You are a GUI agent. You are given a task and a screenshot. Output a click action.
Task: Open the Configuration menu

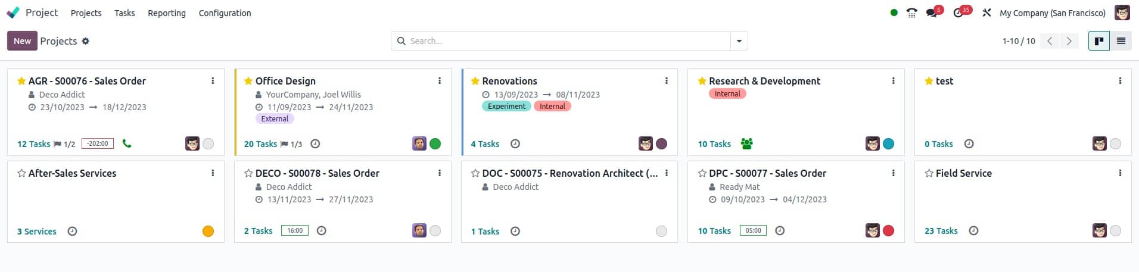[225, 12]
